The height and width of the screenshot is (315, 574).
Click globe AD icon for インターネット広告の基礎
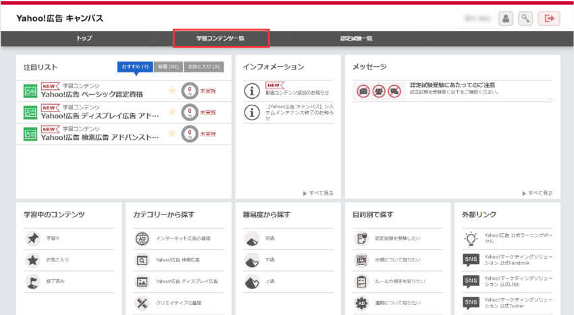[142, 239]
